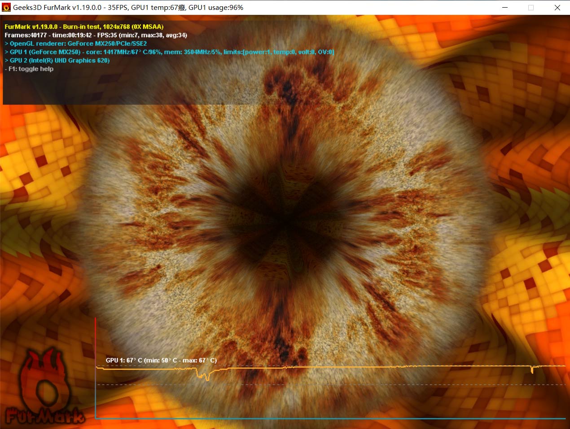Click the small dip near graph's right end

pyautogui.click(x=532, y=371)
